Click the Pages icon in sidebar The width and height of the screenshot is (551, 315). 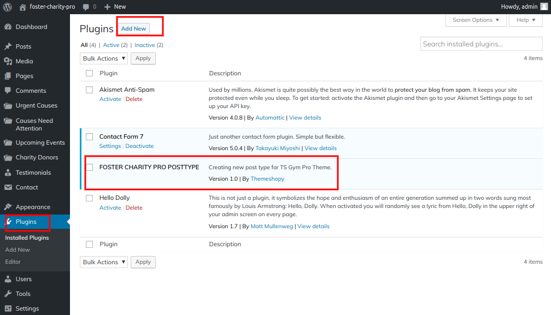tap(8, 76)
